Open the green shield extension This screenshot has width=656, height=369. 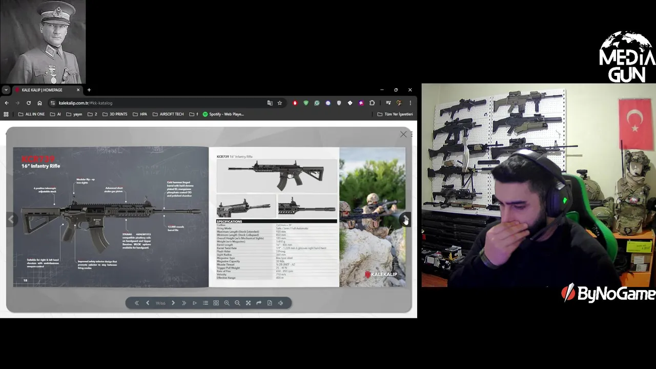coord(306,103)
